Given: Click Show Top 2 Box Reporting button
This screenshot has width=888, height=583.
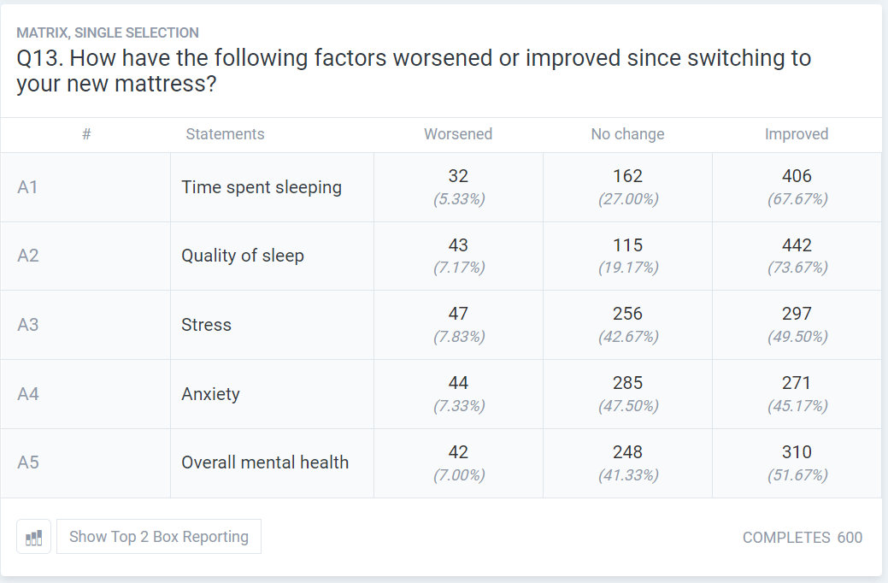Looking at the screenshot, I should 159,537.
